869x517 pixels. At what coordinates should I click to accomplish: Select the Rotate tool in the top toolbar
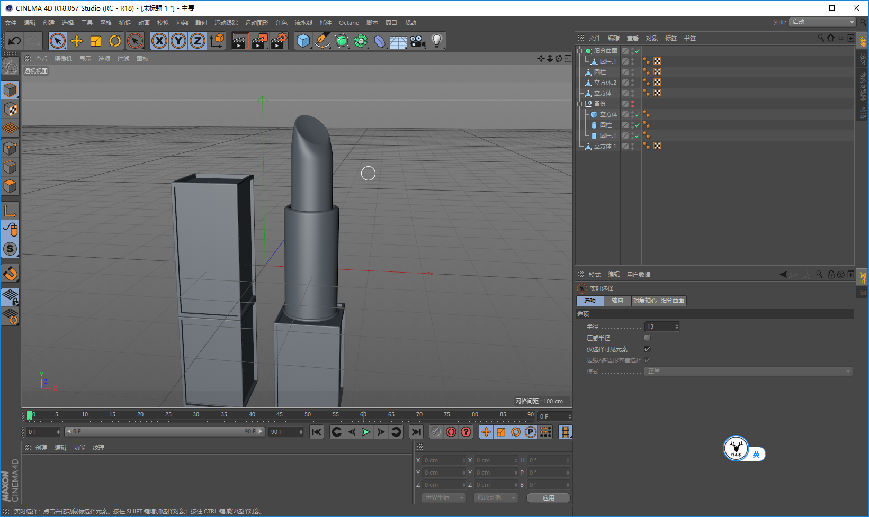click(x=115, y=41)
